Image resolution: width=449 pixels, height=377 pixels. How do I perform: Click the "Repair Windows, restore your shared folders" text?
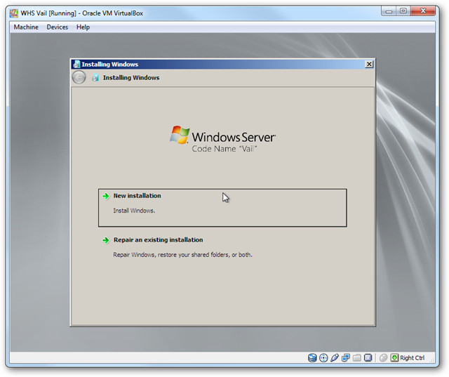(x=182, y=255)
